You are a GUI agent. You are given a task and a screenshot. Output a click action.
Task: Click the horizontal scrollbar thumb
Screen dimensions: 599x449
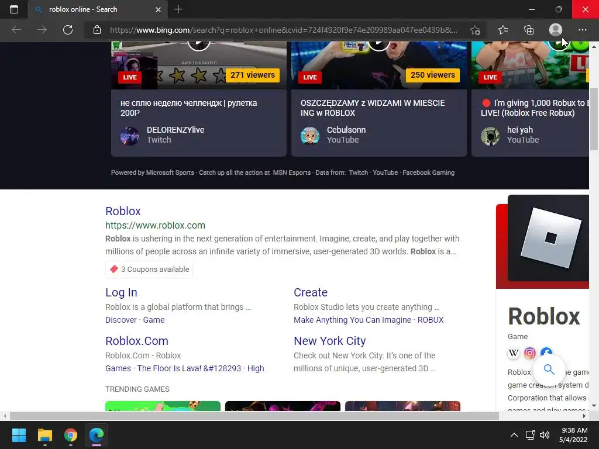(x=254, y=416)
